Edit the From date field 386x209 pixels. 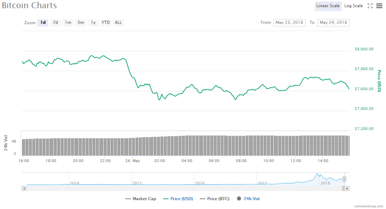point(289,23)
